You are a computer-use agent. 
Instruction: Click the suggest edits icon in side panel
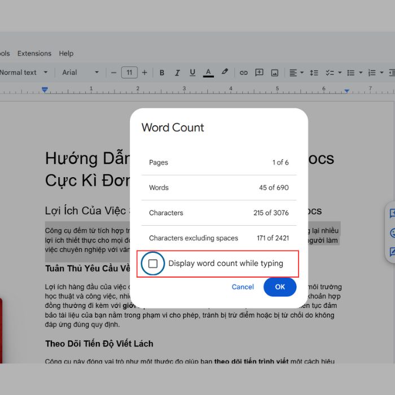(x=393, y=252)
